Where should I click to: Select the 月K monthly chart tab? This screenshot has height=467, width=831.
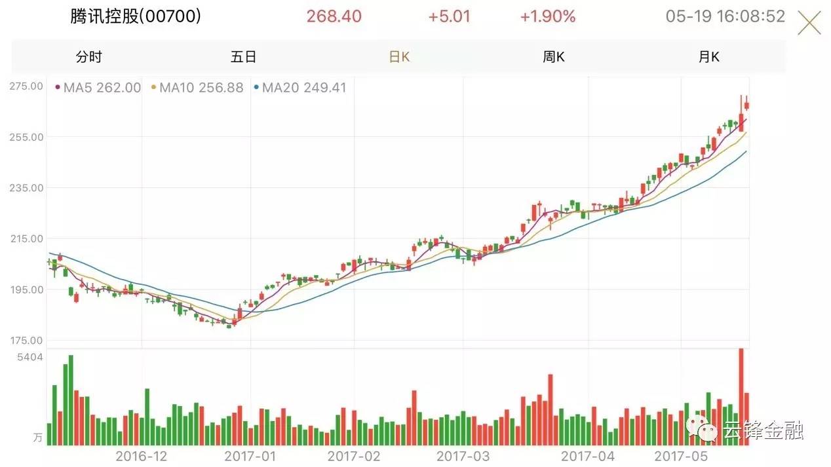[x=708, y=57]
